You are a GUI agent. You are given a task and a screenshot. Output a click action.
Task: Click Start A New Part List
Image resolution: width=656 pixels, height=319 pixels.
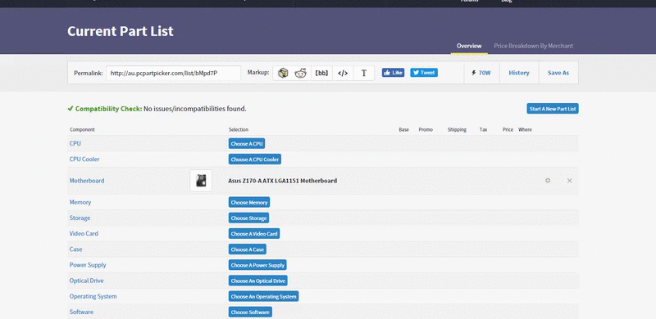coord(552,109)
